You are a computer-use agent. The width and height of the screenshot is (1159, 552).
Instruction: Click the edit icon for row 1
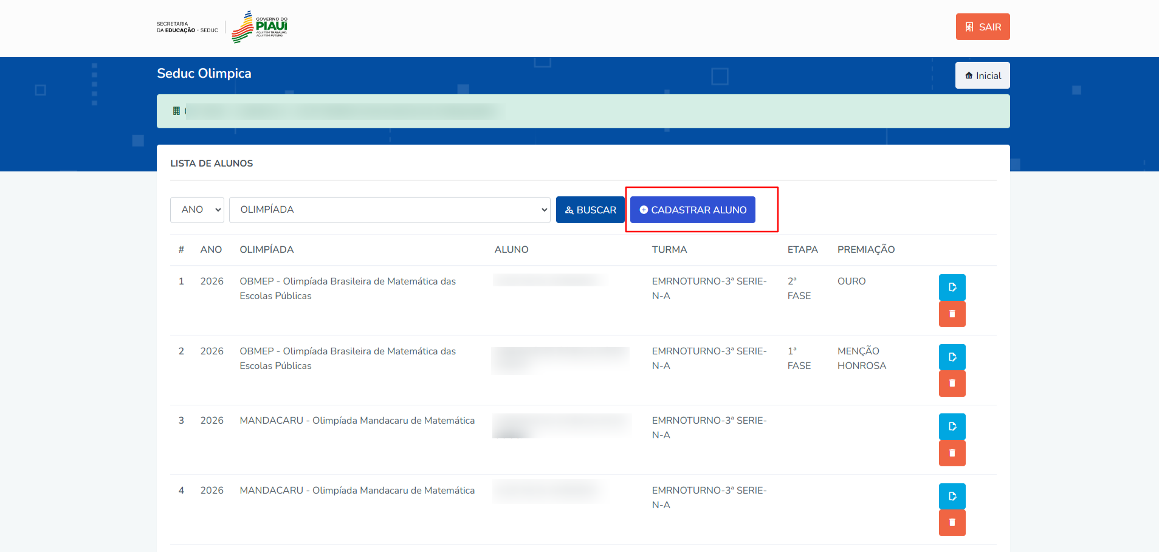tap(952, 287)
